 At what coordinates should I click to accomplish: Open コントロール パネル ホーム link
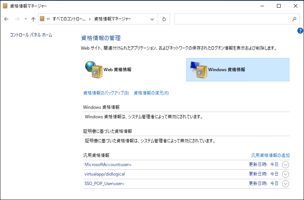[31, 35]
